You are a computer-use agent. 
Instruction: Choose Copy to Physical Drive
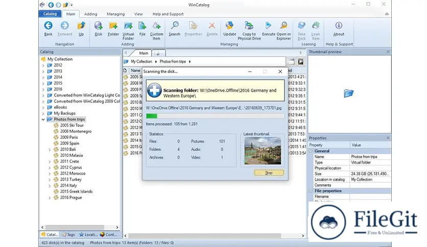249,31
